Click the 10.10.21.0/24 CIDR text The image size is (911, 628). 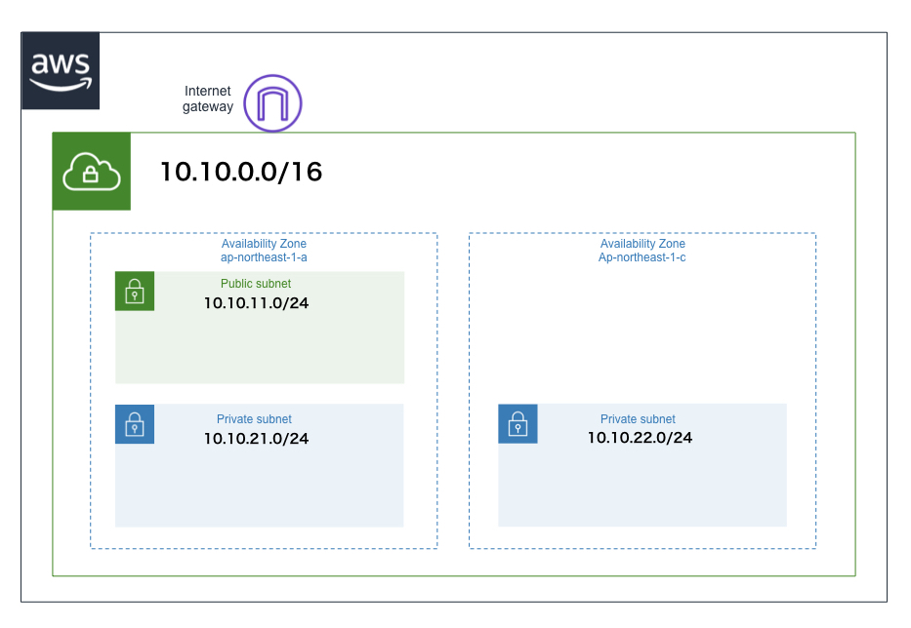pyautogui.click(x=256, y=439)
